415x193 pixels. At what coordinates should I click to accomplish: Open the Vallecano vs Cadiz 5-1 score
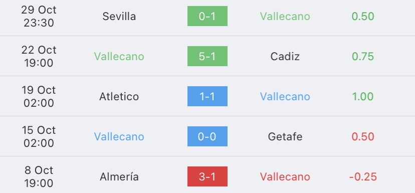207,56
